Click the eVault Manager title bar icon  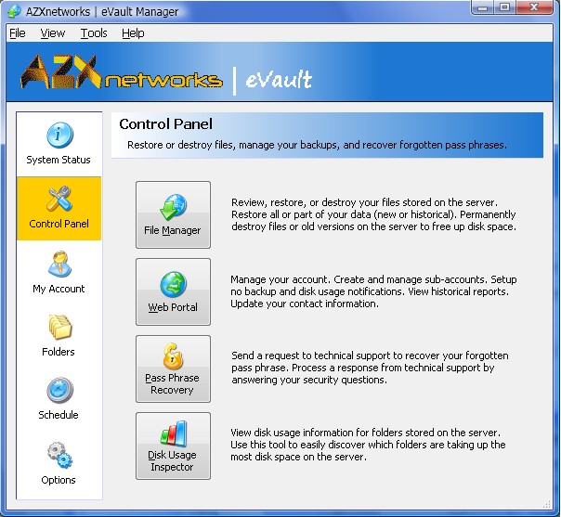(x=14, y=11)
